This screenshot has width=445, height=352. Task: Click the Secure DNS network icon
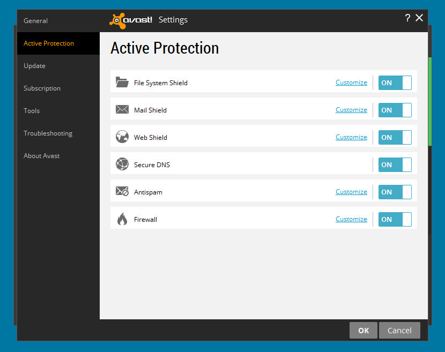[122, 164]
